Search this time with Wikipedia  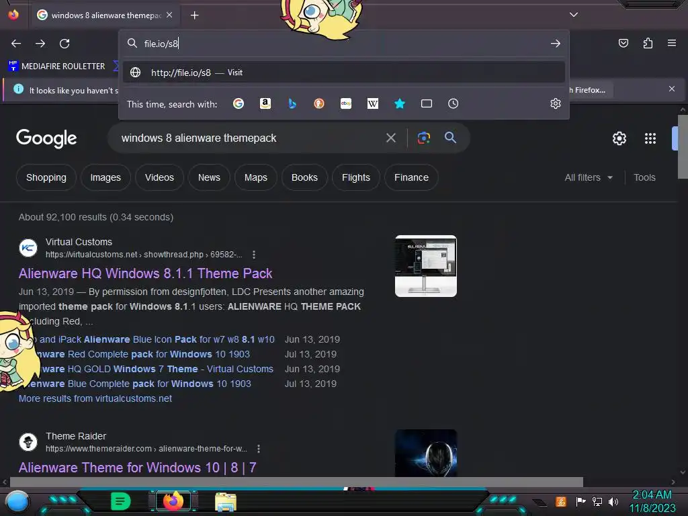click(372, 103)
